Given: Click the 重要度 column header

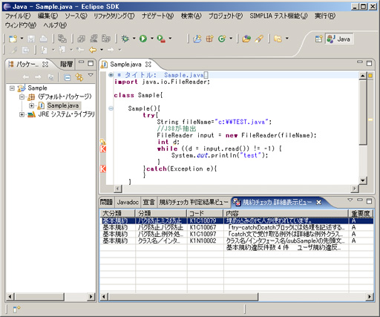Looking at the screenshot, I should pyautogui.click(x=361, y=213).
